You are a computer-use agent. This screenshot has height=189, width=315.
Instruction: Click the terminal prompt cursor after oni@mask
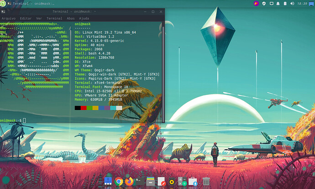pyautogui.click(x=24, y=121)
